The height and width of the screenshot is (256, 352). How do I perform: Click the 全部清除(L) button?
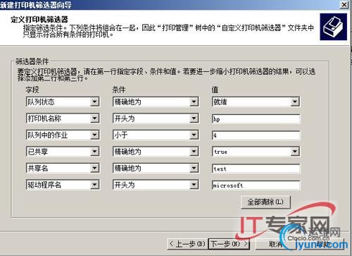(265, 202)
